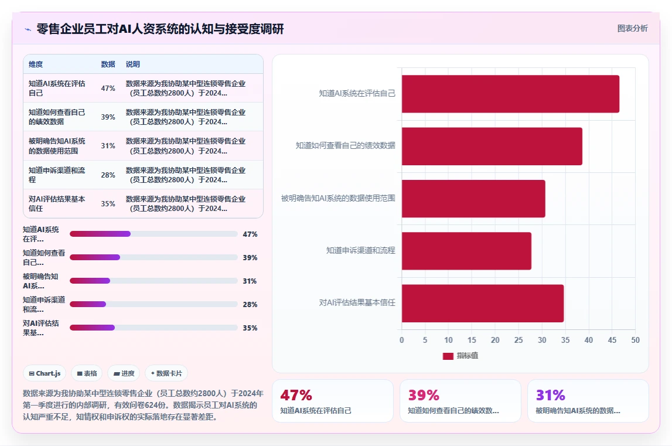The height and width of the screenshot is (446, 672).
Task: Select the 数据卡片 tag chip
Action: click(x=166, y=373)
